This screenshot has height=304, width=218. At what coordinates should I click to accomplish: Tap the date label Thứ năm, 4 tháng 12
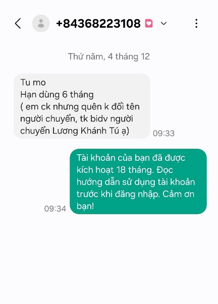coord(109,56)
